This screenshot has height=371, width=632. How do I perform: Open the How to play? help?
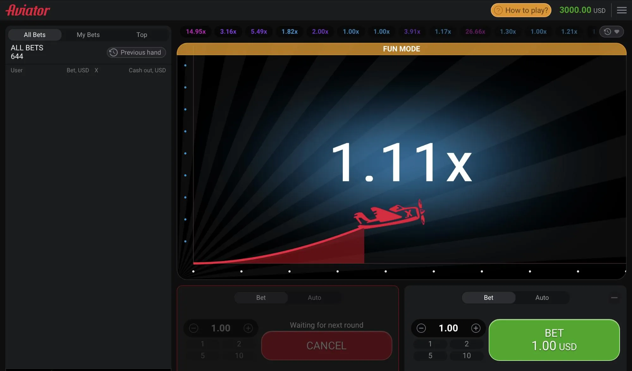point(521,10)
